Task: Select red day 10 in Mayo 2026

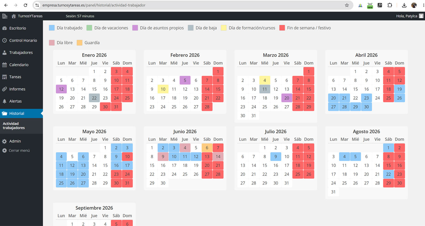Action: (x=127, y=157)
